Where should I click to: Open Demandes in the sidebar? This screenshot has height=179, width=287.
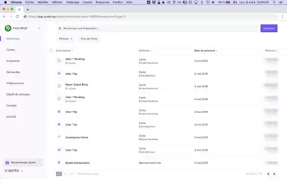13,72
